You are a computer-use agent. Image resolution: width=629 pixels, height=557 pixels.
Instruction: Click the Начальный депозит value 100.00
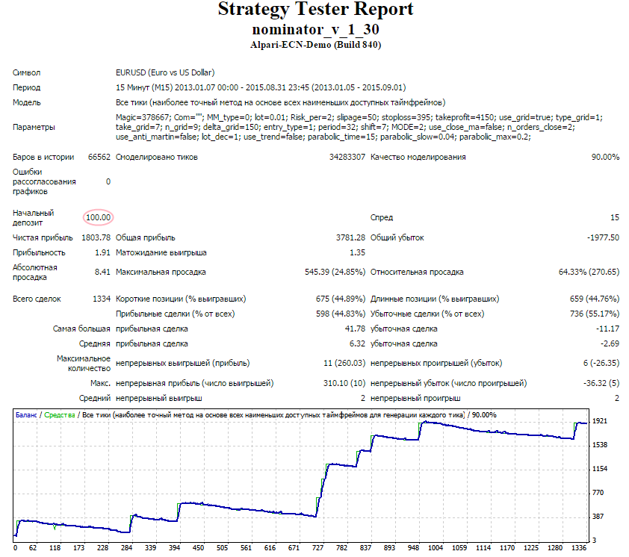click(x=99, y=217)
